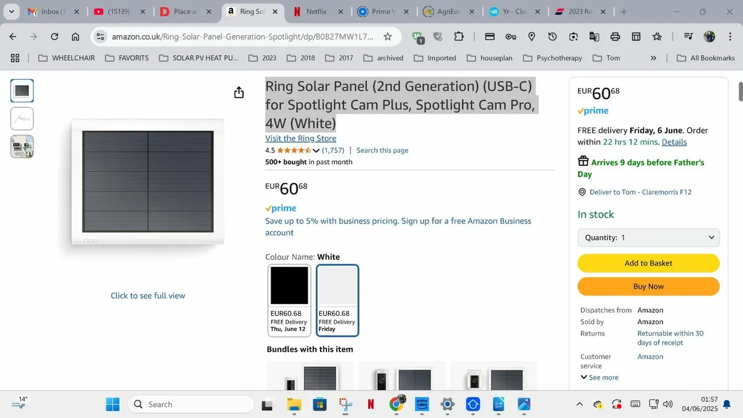
Task: Click the Windows Start button
Action: tap(113, 404)
